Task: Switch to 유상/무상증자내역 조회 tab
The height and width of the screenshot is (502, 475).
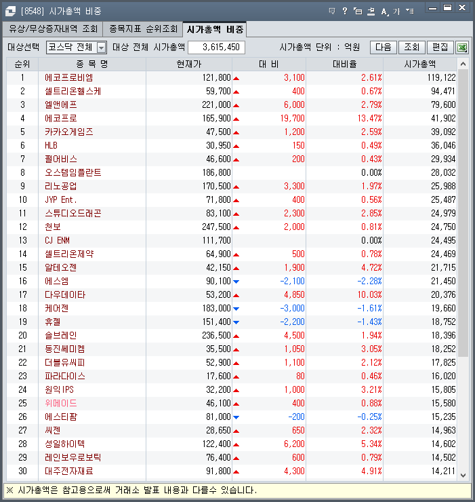Action: coord(53,29)
